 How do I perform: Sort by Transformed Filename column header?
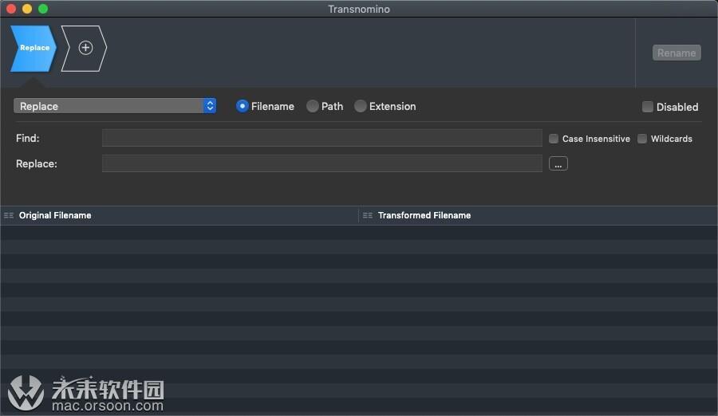coord(424,215)
